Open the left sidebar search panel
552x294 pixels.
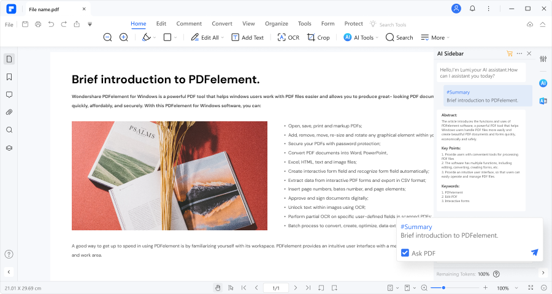point(9,130)
